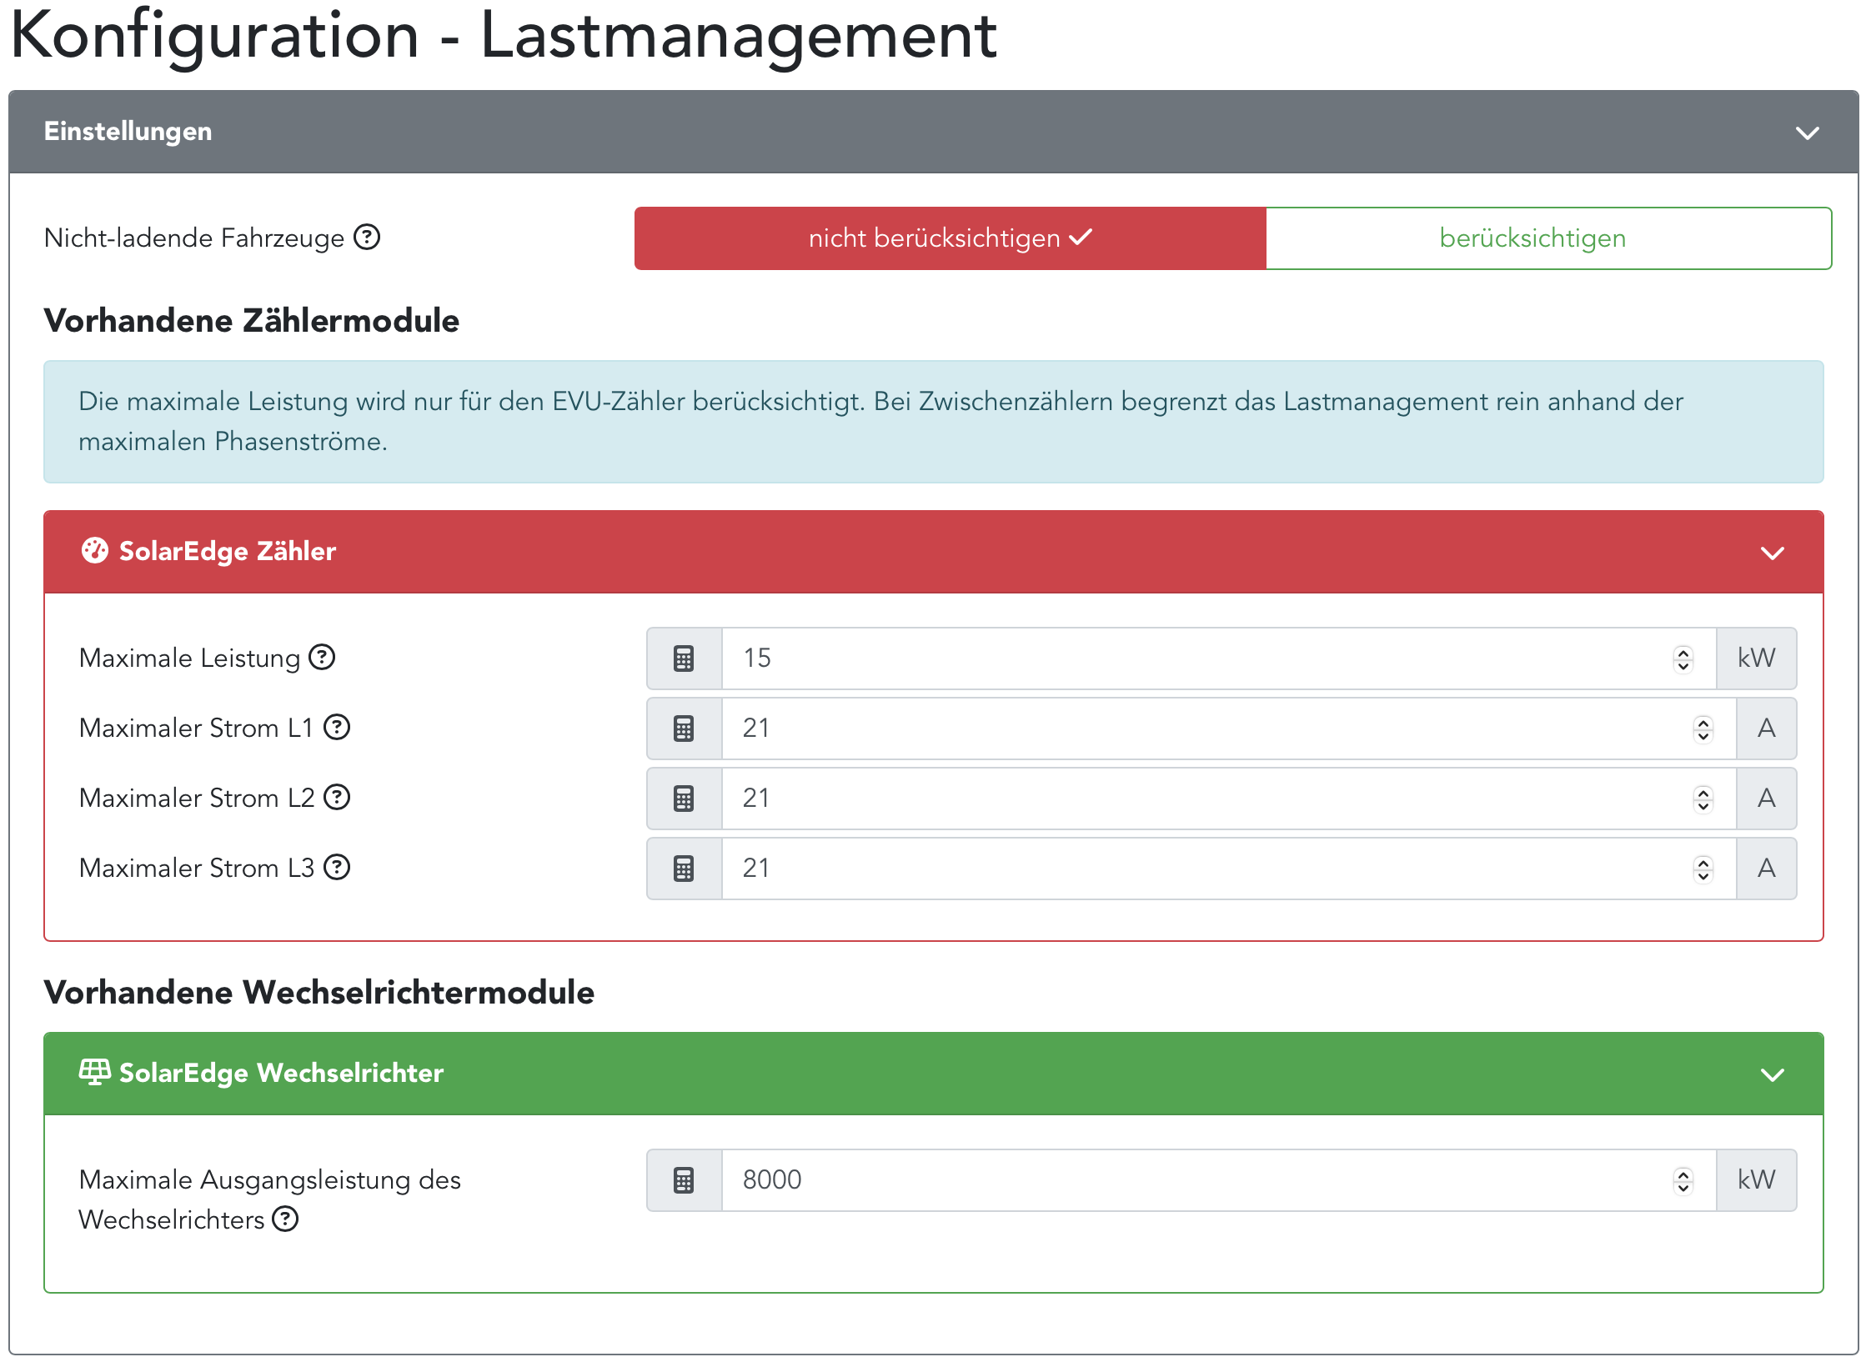The width and height of the screenshot is (1876, 1367).
Task: Click the Einstellungen header title
Action: tap(128, 132)
